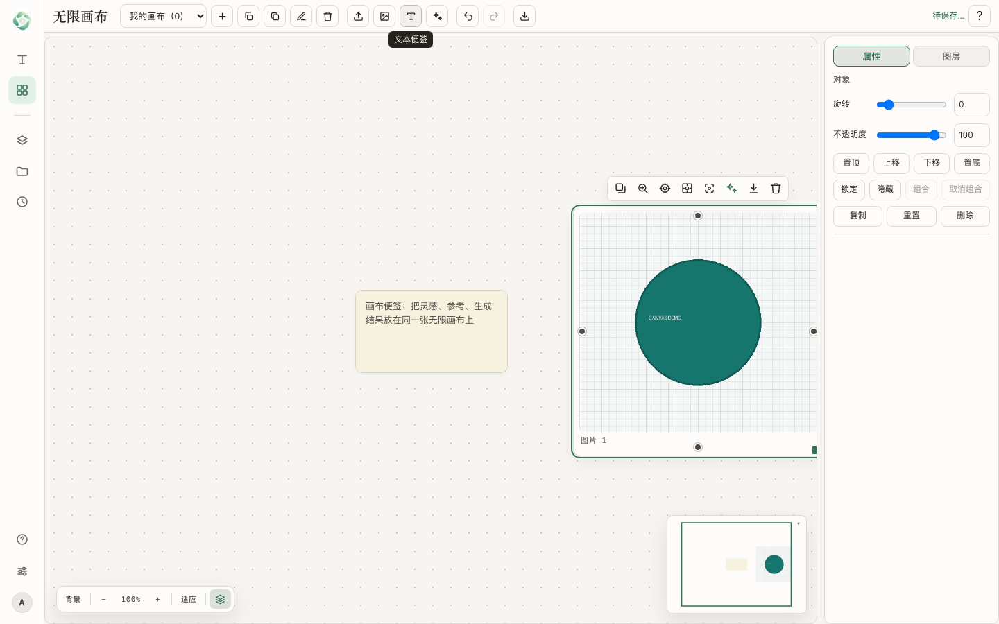Click the plus icon to add a new canvas
Image resolution: width=999 pixels, height=624 pixels.
[222, 16]
